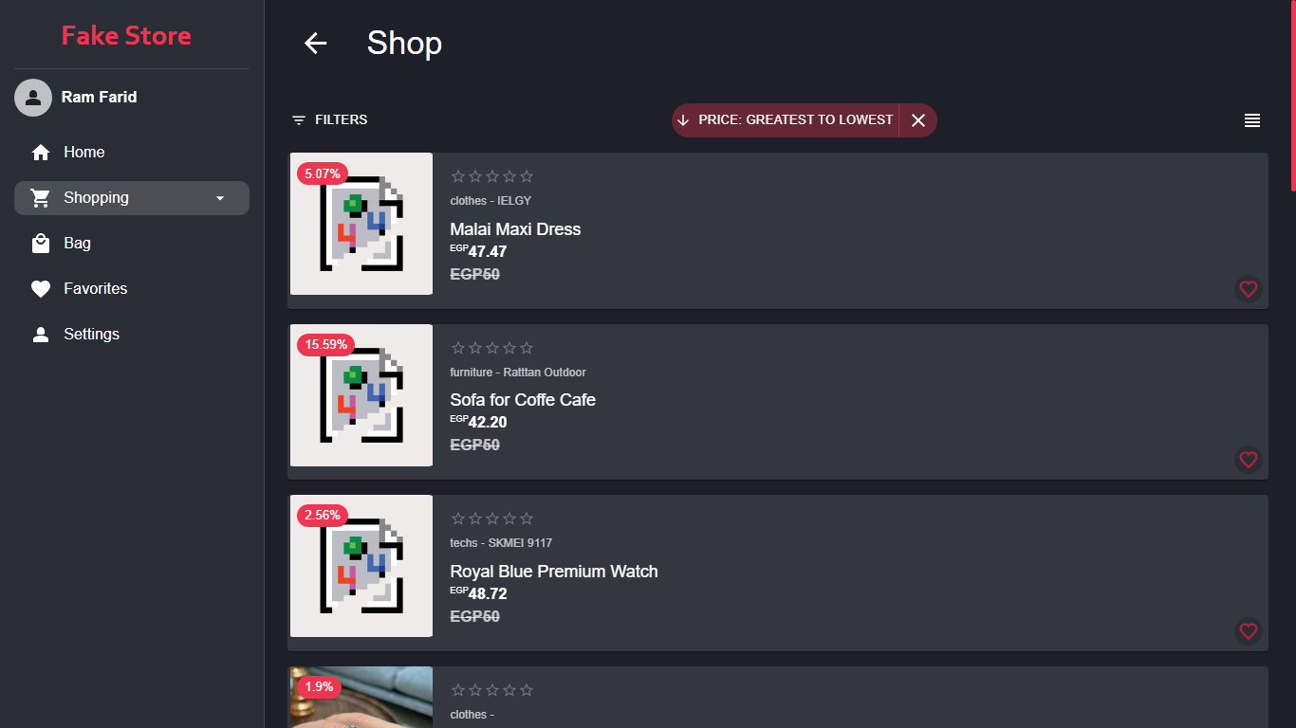Rate Royal Blue Premium Watch one star
The height and width of the screenshot is (728, 1296).
pos(458,519)
